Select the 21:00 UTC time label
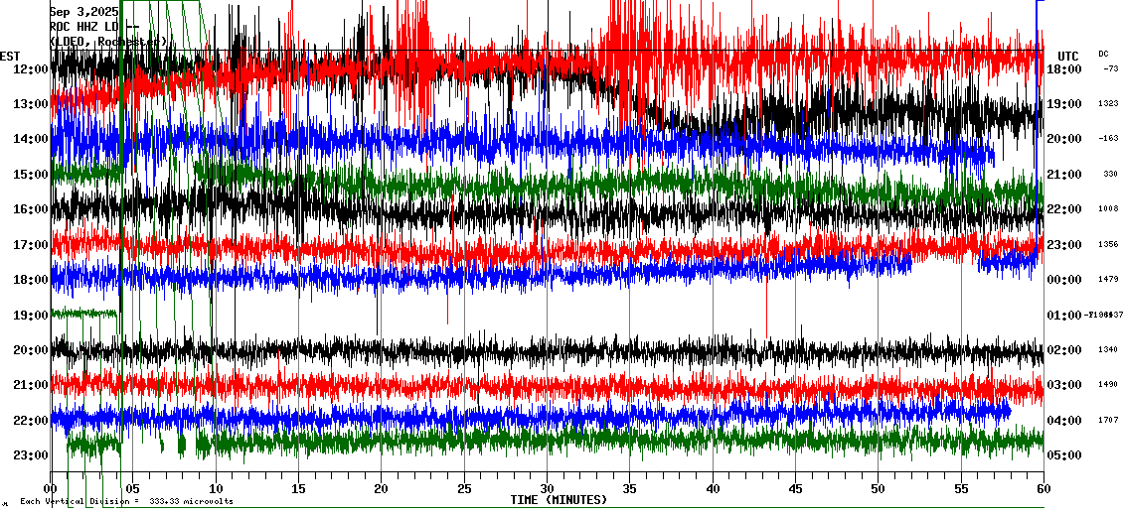The height and width of the screenshot is (515, 1123). (x=1064, y=175)
